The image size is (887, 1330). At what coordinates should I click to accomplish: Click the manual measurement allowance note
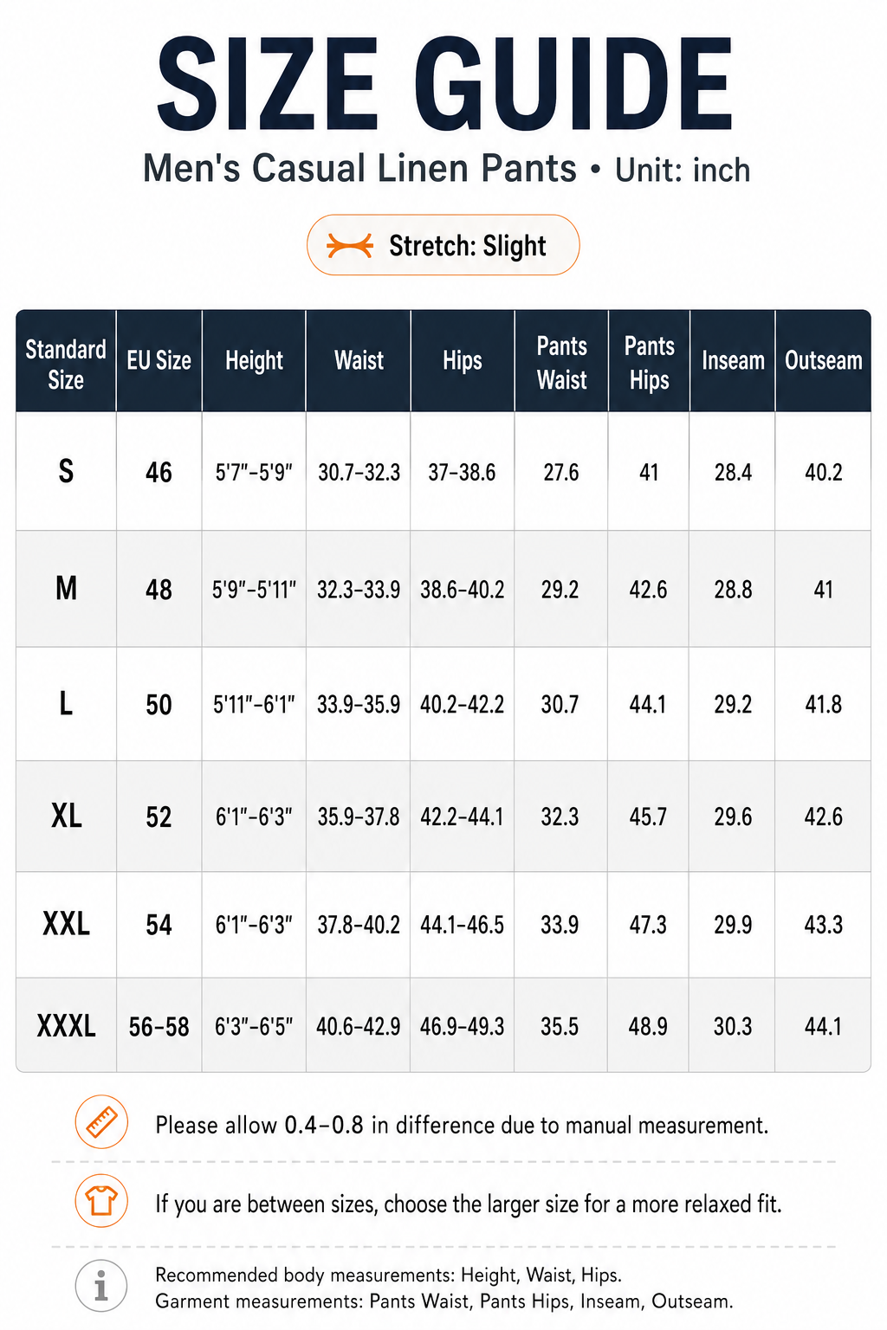tap(462, 1125)
